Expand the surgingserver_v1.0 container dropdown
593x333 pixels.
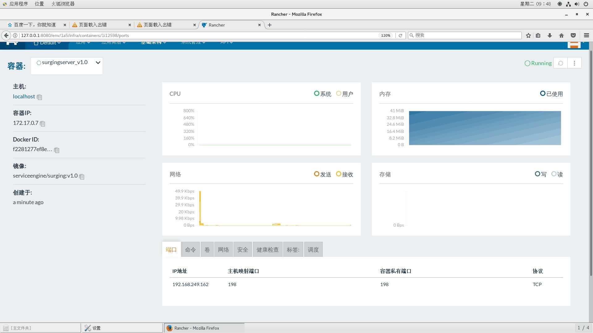[x=97, y=63]
